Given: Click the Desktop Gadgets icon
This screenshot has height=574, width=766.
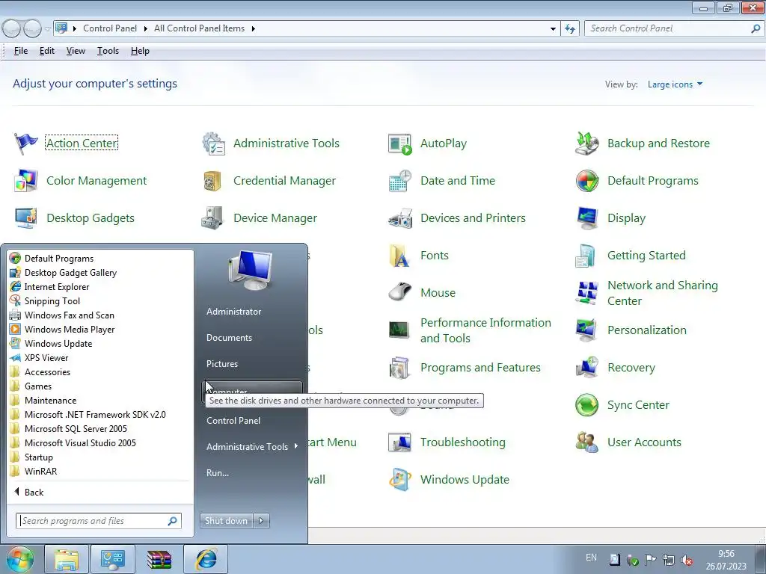Looking at the screenshot, I should pos(25,218).
